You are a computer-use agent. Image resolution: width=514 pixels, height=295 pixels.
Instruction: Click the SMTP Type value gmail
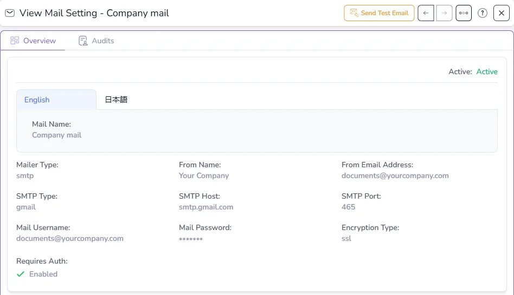26,207
